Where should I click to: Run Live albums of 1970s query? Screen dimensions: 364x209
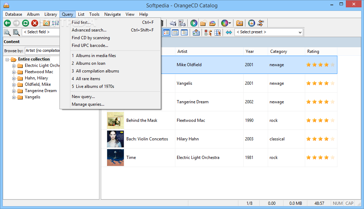coord(111,86)
